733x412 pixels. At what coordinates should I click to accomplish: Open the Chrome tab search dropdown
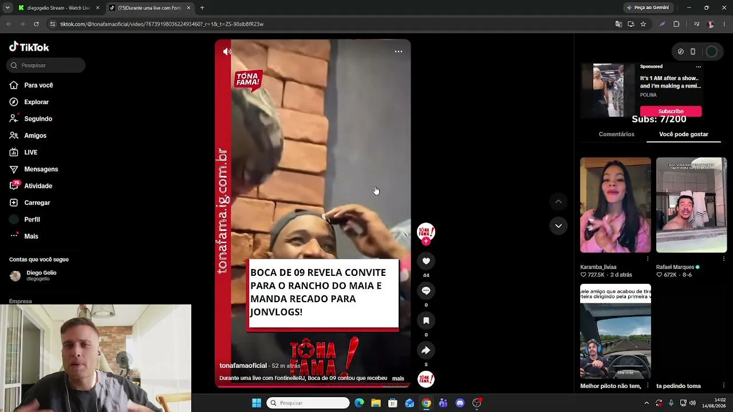pyautogui.click(x=7, y=8)
